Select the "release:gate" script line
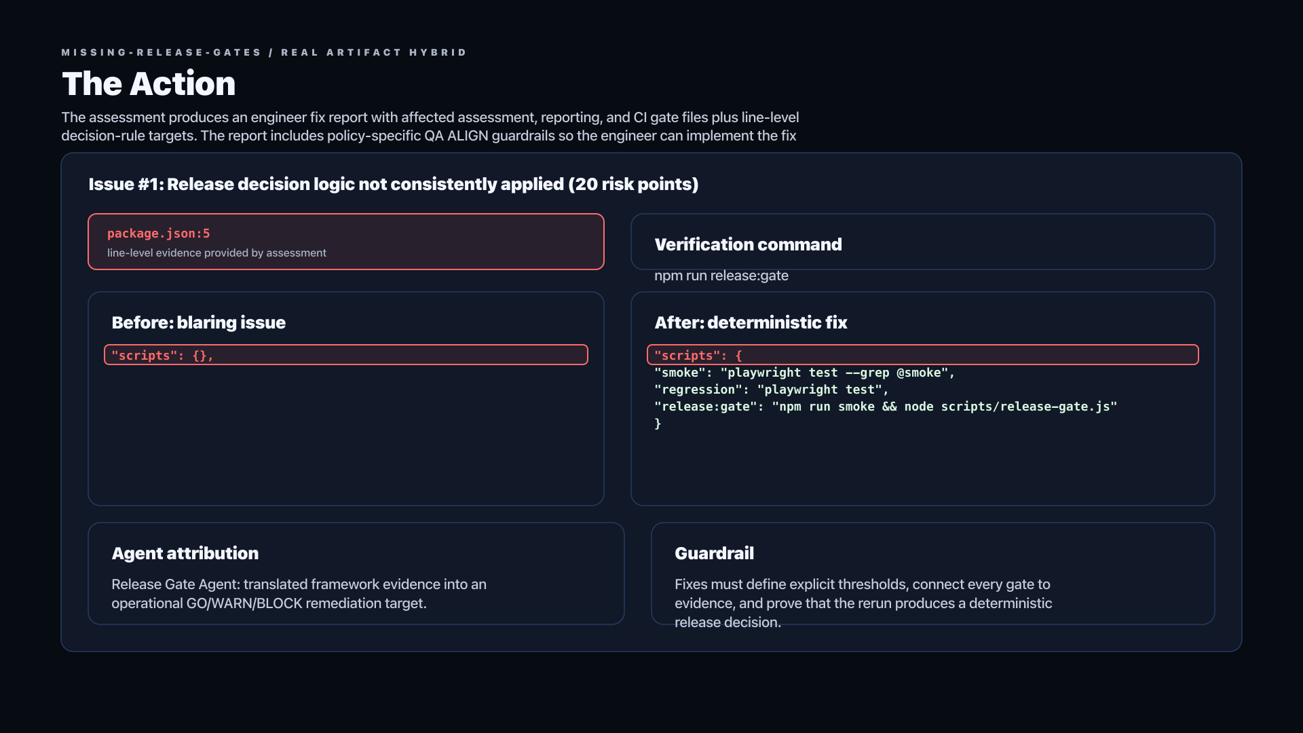1303x733 pixels. 886,407
